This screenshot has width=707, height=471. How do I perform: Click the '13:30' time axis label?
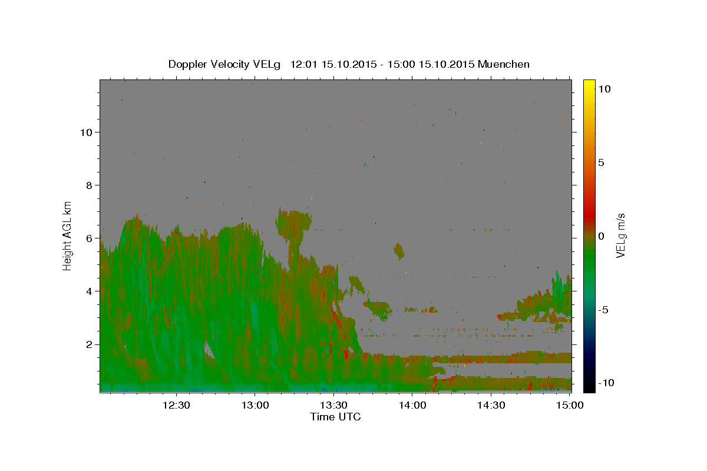click(333, 405)
